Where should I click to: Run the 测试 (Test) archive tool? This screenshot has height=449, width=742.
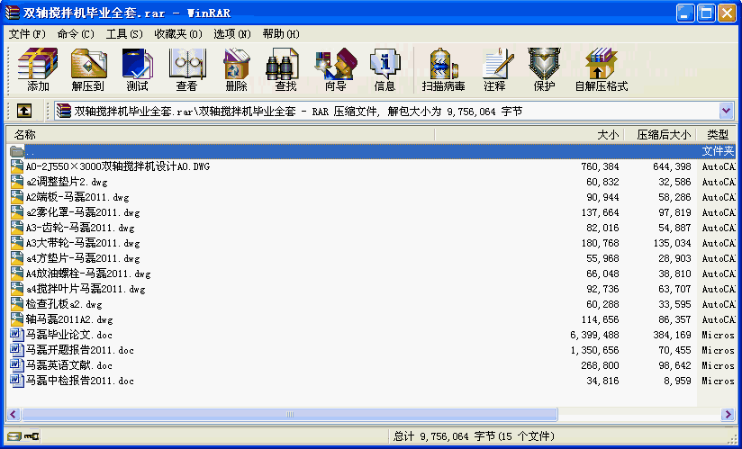pyautogui.click(x=137, y=69)
